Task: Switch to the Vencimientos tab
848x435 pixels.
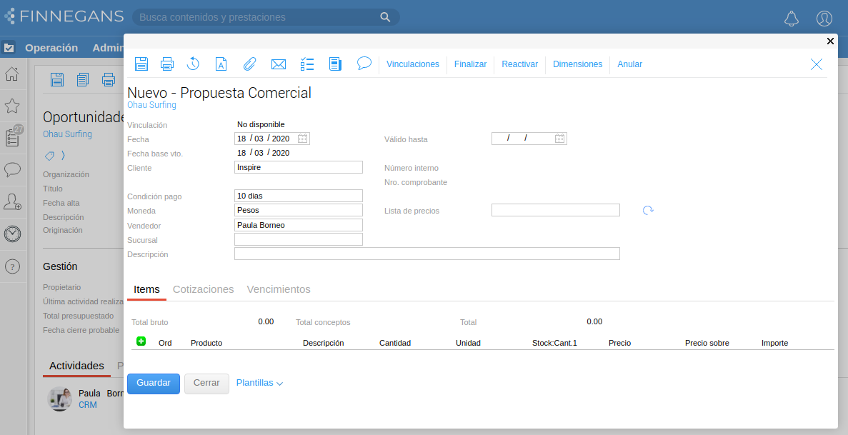Action: pos(279,289)
